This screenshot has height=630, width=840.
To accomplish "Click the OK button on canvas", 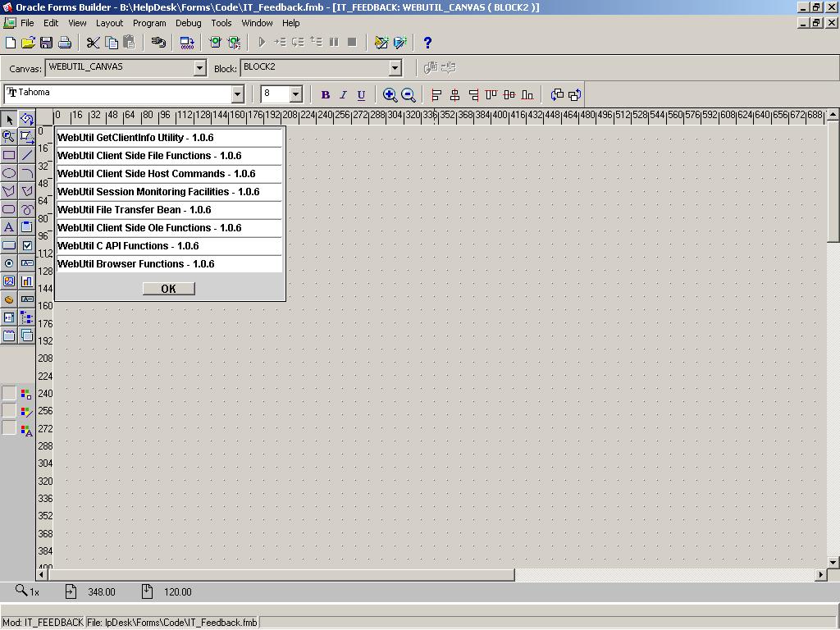I will pyautogui.click(x=168, y=289).
